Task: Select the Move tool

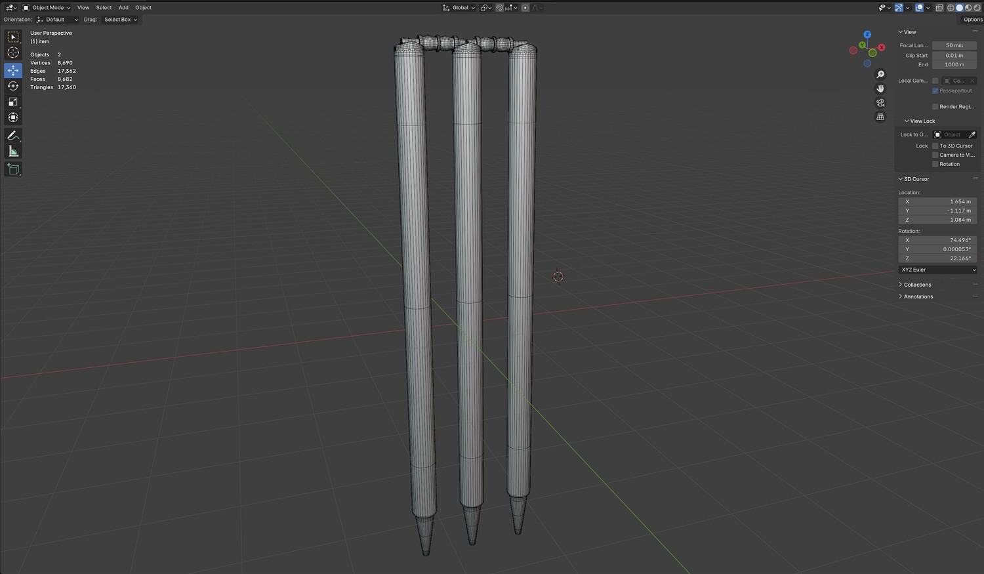Action: click(13, 70)
